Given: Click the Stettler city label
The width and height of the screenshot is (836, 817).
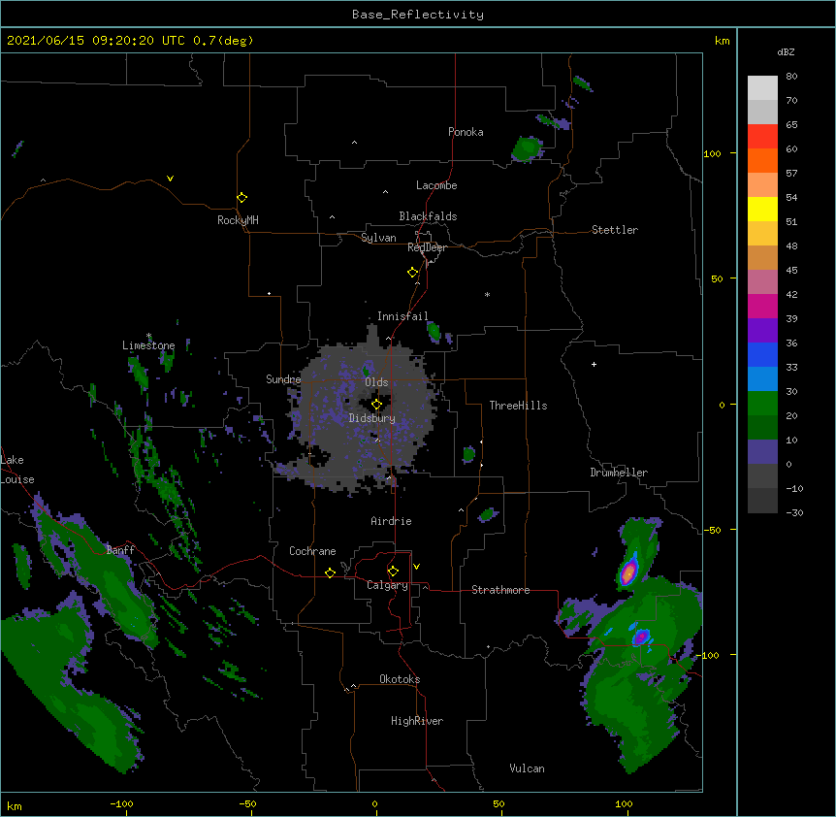Looking at the screenshot, I should (x=615, y=230).
